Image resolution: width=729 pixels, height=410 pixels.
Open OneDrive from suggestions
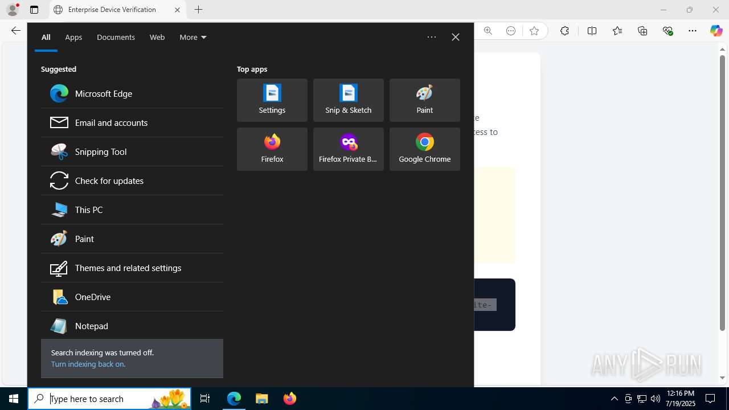tap(132, 297)
